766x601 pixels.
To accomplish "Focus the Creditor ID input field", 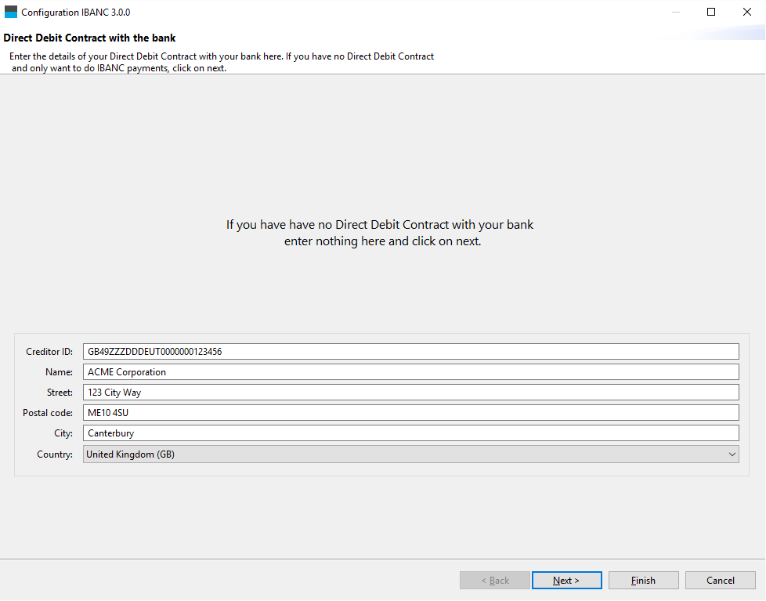I will [411, 351].
